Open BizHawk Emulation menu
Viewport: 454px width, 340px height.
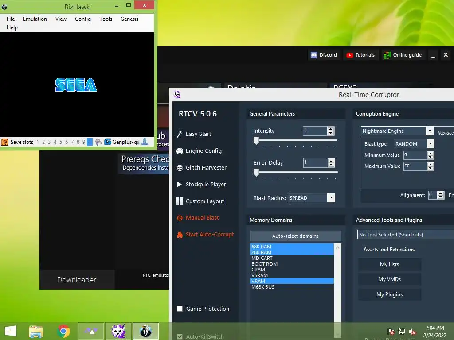click(35, 19)
